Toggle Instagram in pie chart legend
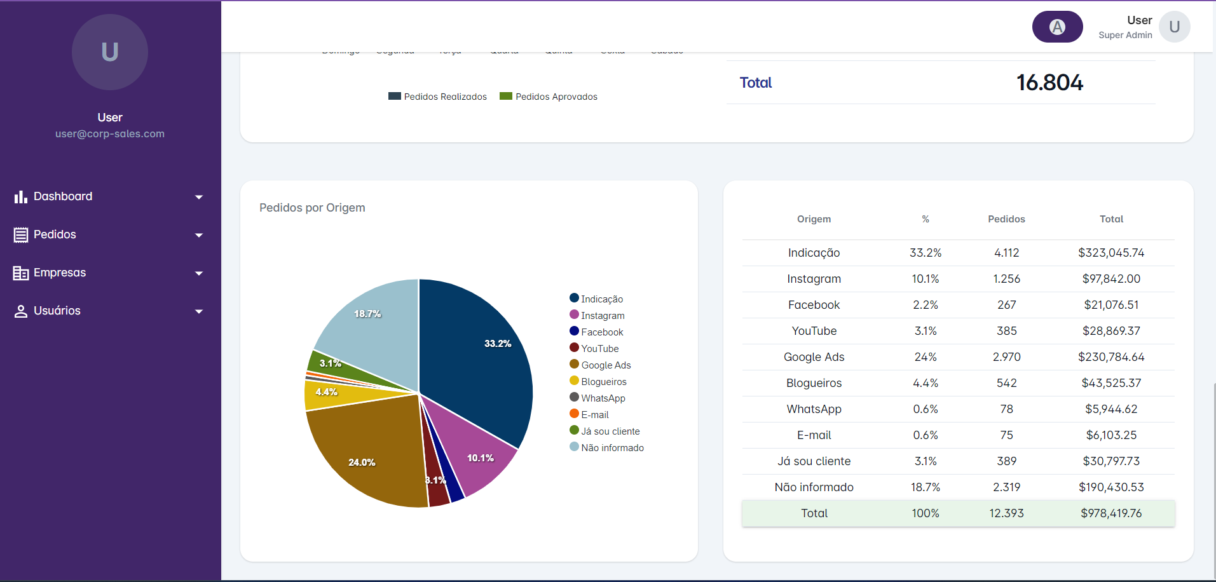Viewport: 1216px width, 582px height. (x=597, y=315)
